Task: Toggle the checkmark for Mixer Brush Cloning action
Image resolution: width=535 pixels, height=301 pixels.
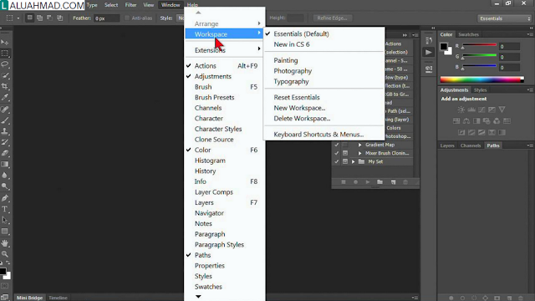Action: click(336, 153)
